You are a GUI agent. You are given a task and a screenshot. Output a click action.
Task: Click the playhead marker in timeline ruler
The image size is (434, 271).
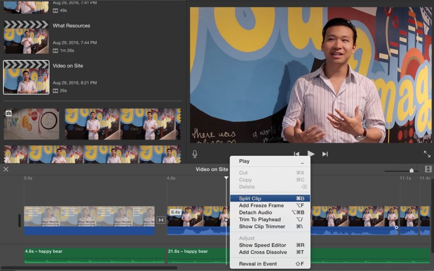pyautogui.click(x=226, y=178)
